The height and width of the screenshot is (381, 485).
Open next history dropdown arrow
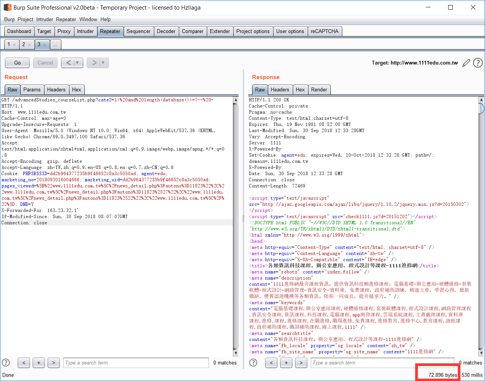(x=104, y=63)
